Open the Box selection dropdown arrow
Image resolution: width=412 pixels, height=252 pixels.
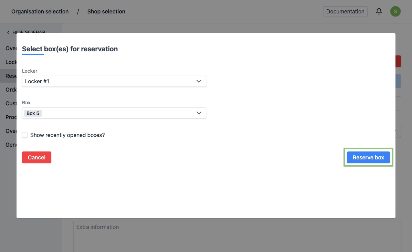click(199, 113)
